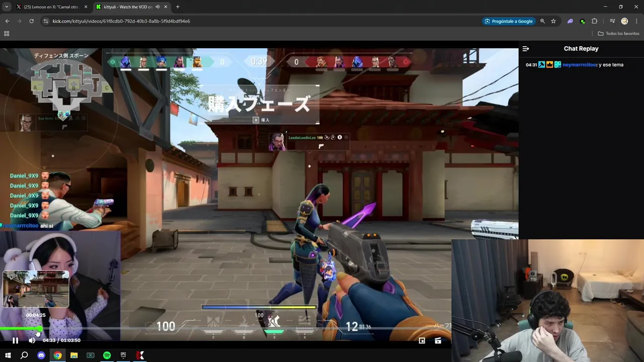The width and height of the screenshot is (644, 362).
Task: Go forward in browser history
Action: tap(19, 21)
